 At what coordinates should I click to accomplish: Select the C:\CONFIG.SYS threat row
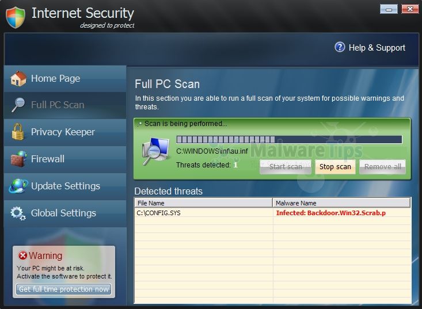tap(203, 213)
